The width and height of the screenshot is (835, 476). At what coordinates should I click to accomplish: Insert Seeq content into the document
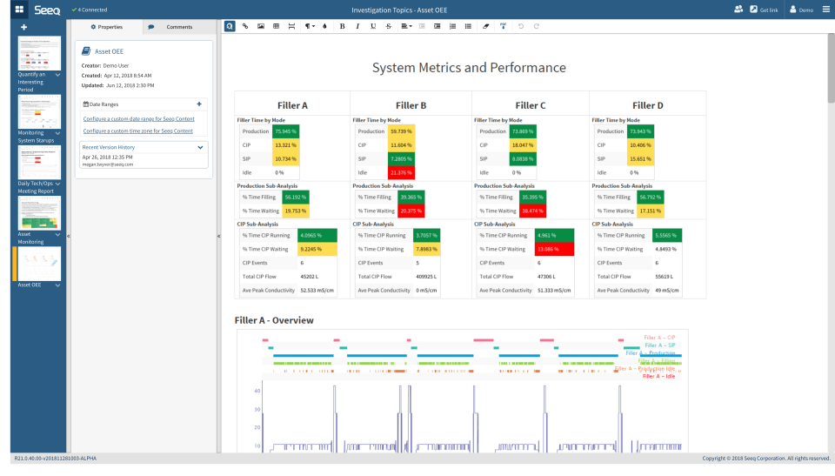[x=230, y=26]
